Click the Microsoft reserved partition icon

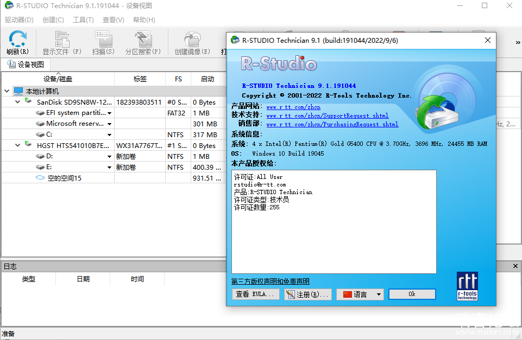coord(40,124)
